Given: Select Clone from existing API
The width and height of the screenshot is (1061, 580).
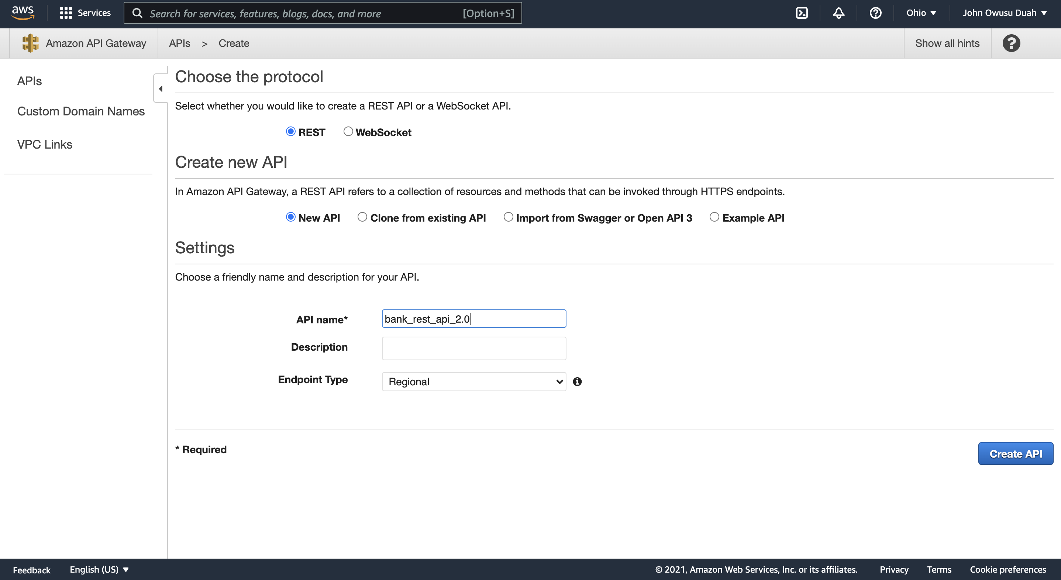Looking at the screenshot, I should [x=362, y=217].
